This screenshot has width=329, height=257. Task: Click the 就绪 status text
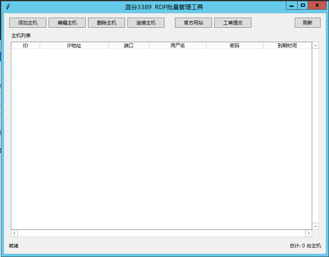tap(14, 246)
